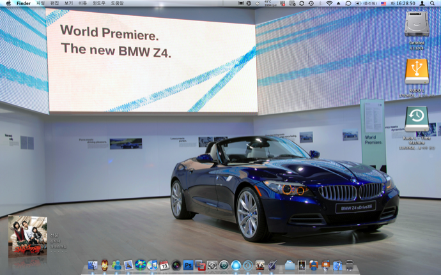This screenshot has height=275, width=441.
Task: Click the Bluetooth icon in menu bar
Action: coord(320,3)
